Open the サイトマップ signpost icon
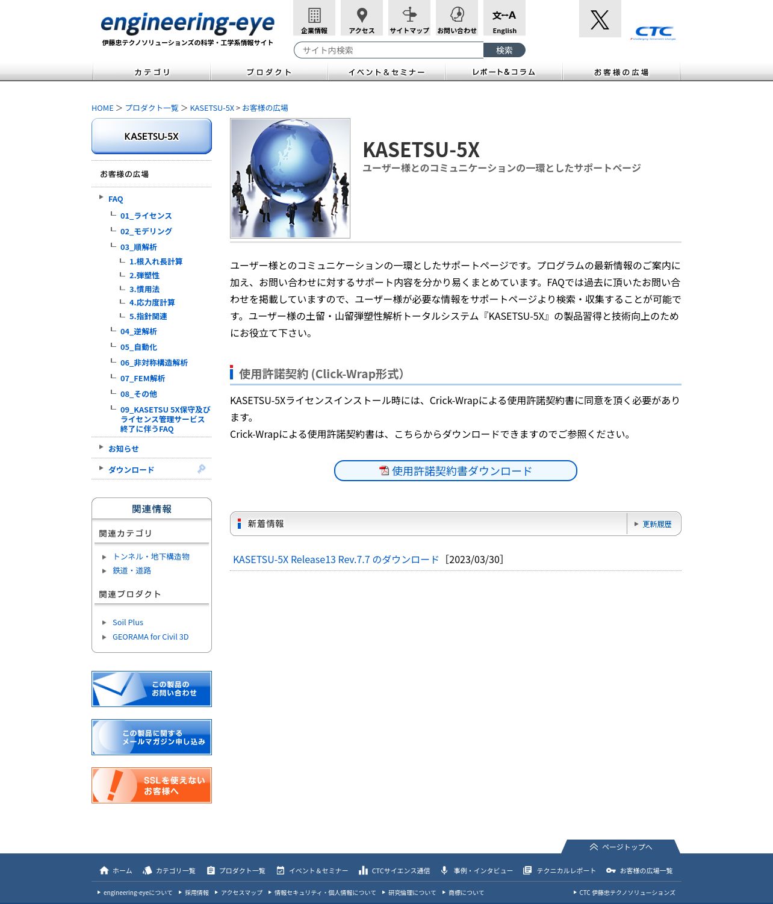 409,18
